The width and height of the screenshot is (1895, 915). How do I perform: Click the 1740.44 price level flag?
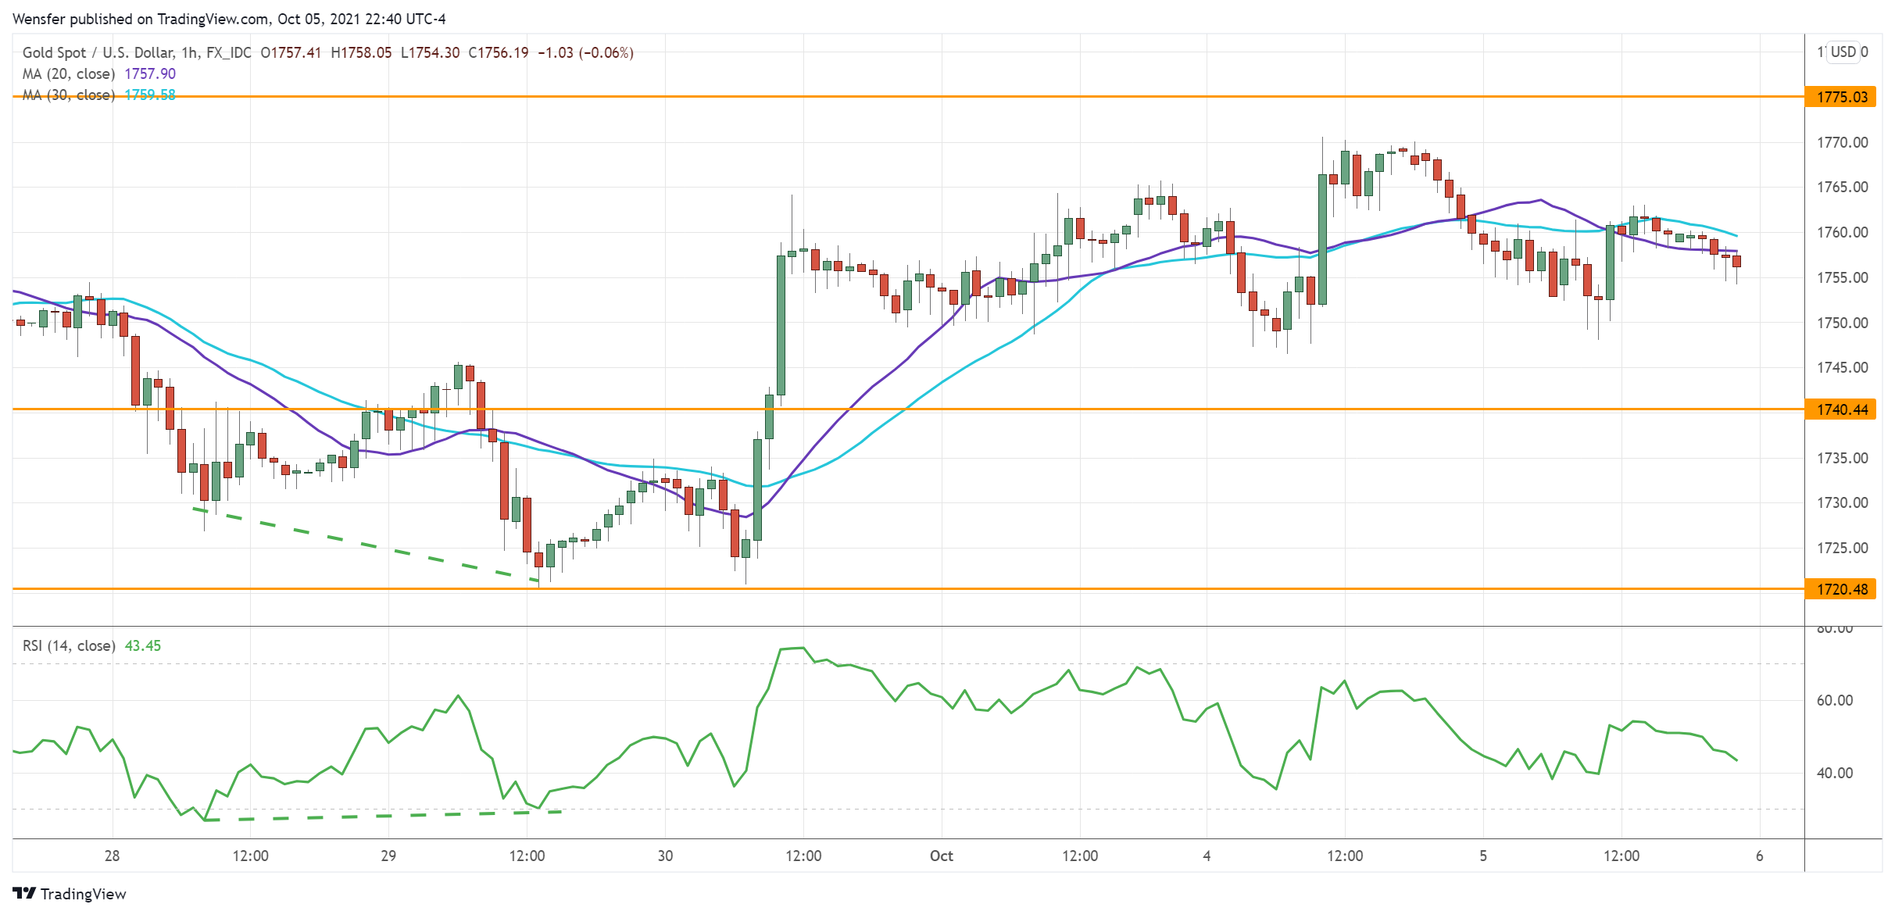pyautogui.click(x=1843, y=409)
